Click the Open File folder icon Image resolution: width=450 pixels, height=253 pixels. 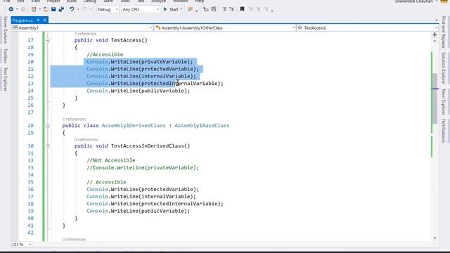click(x=46, y=9)
